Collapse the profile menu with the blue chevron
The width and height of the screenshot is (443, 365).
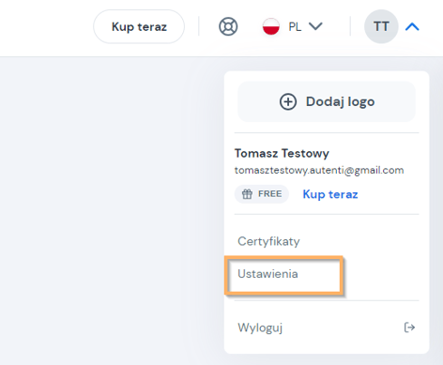(x=412, y=27)
